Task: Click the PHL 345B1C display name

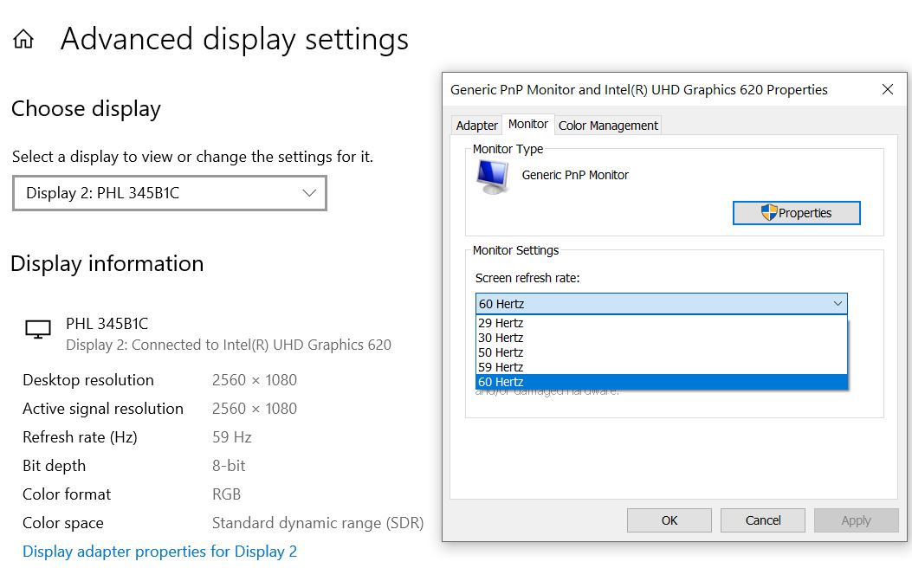Action: coord(107,323)
